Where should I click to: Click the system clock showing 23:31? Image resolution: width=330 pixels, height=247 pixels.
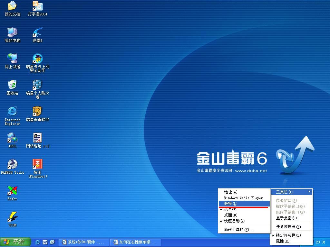(321, 242)
